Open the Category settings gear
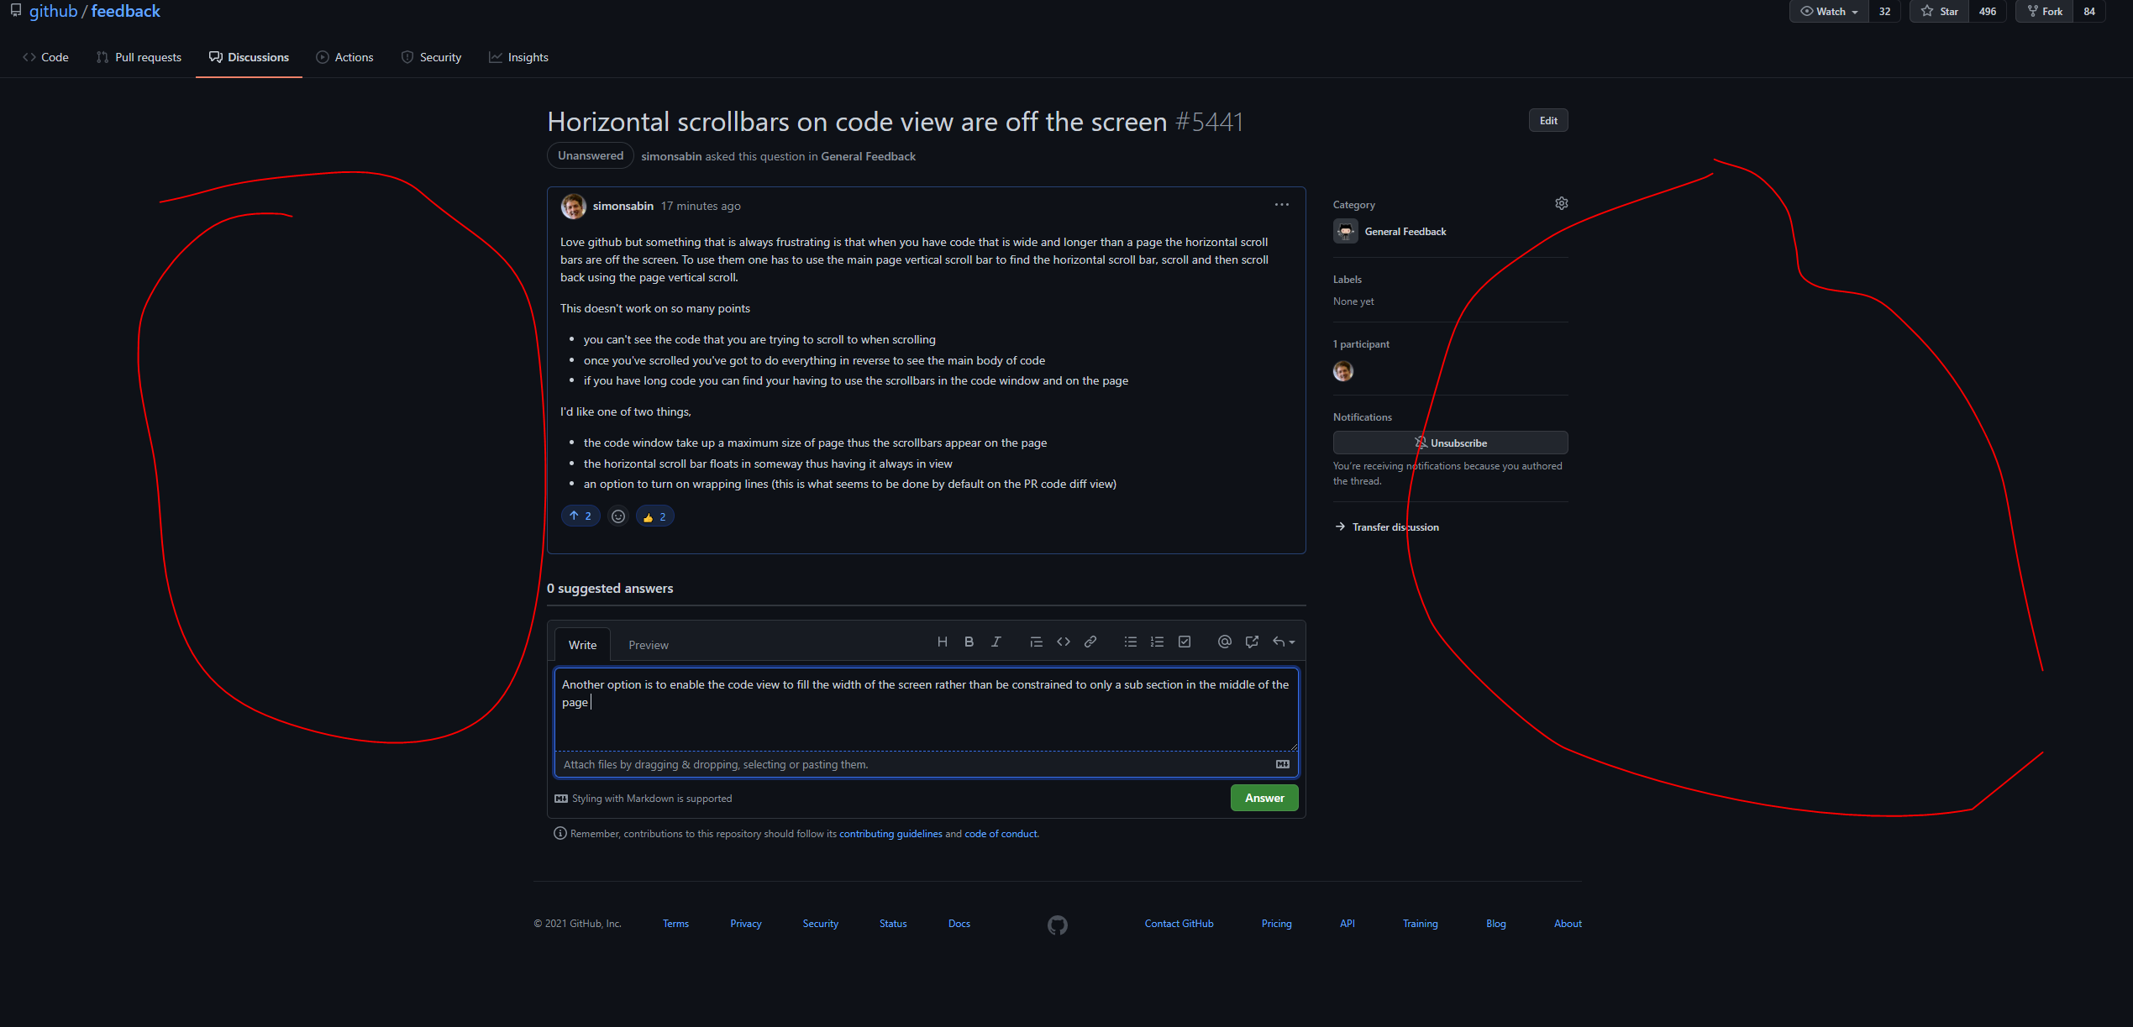The image size is (2133, 1027). (x=1561, y=203)
